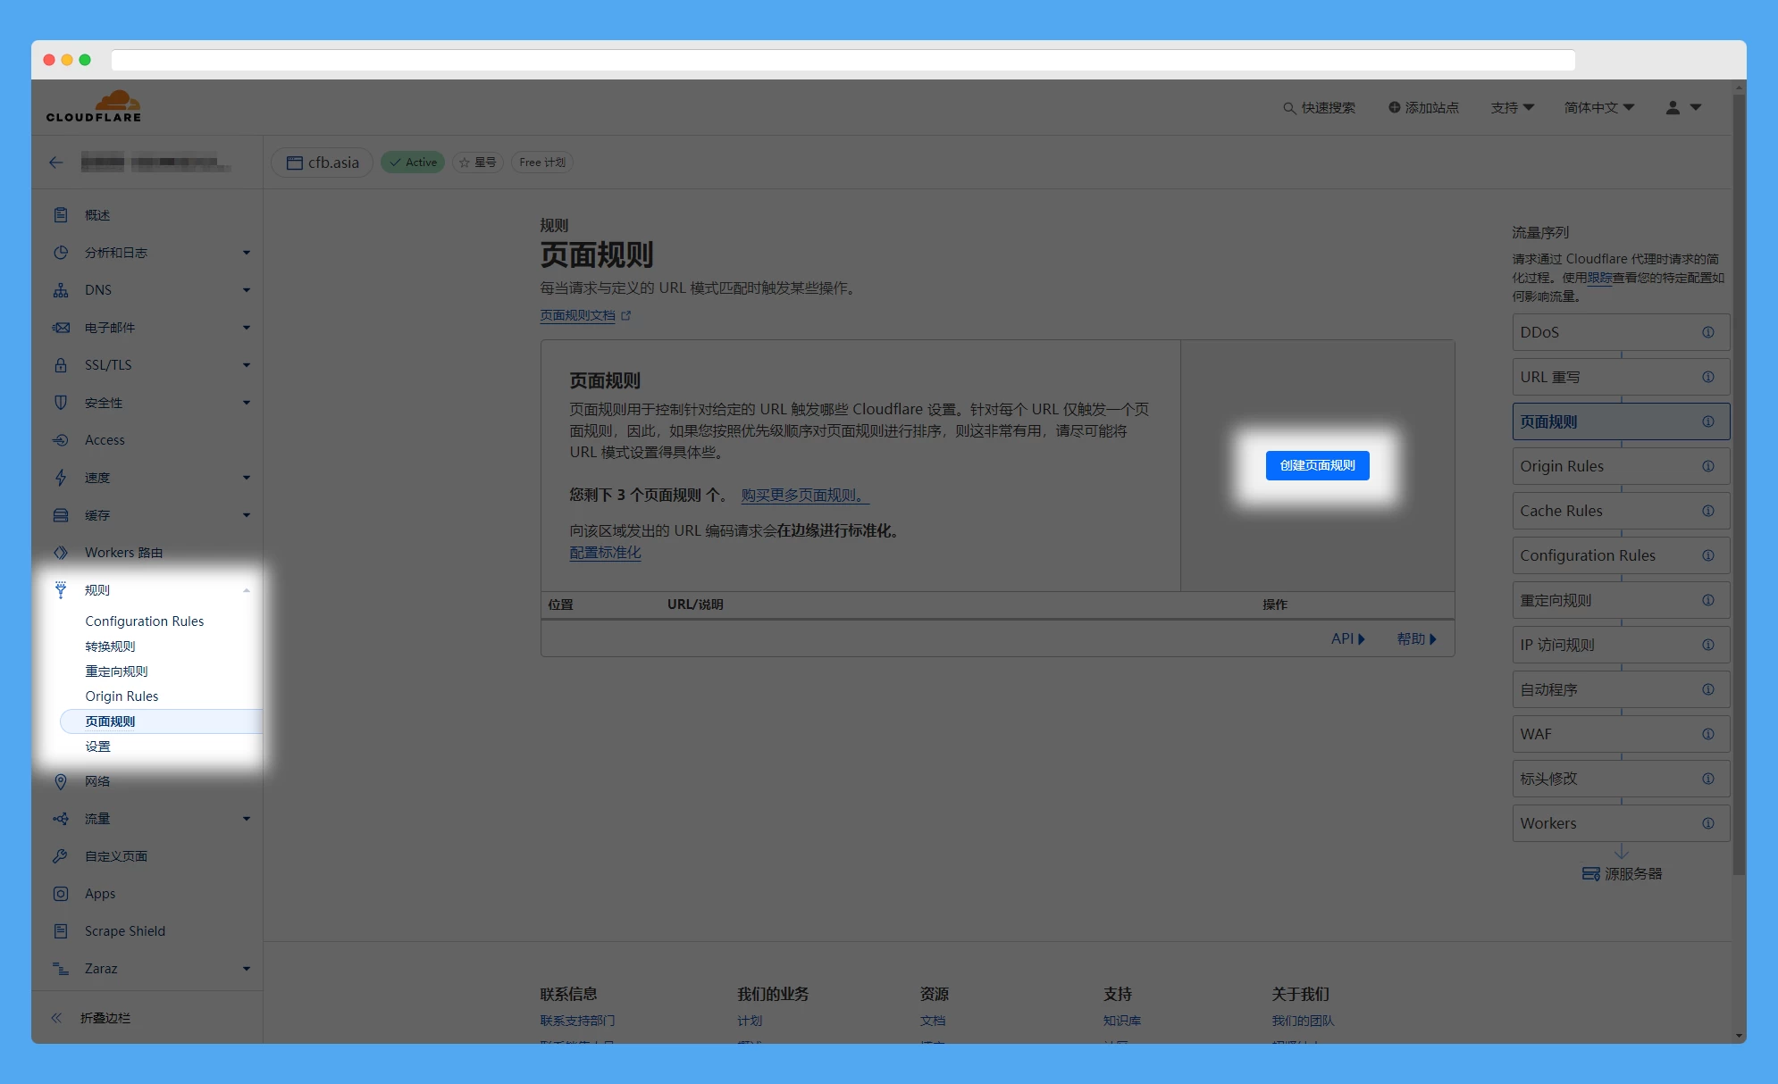This screenshot has height=1084, width=1778.
Task: Collapse the 规则 sidebar section
Action: click(246, 590)
